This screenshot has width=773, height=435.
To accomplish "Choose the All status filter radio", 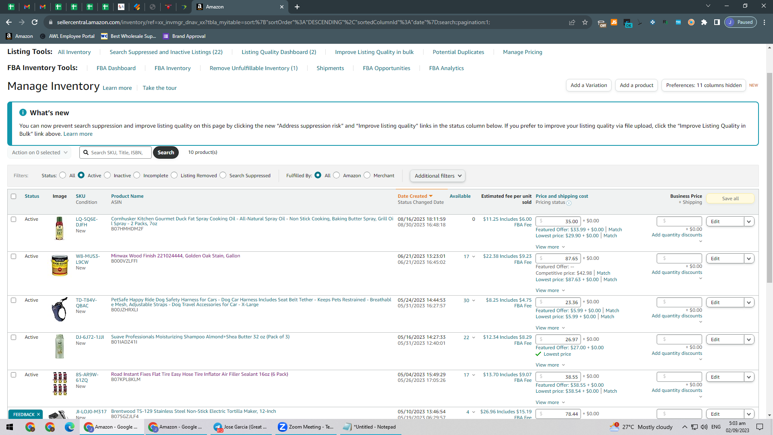I will pos(63,175).
